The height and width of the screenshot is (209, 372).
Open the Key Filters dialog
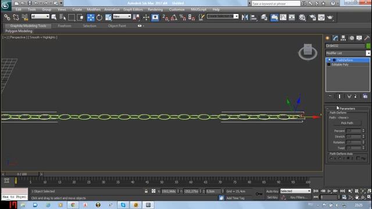tap(299, 197)
